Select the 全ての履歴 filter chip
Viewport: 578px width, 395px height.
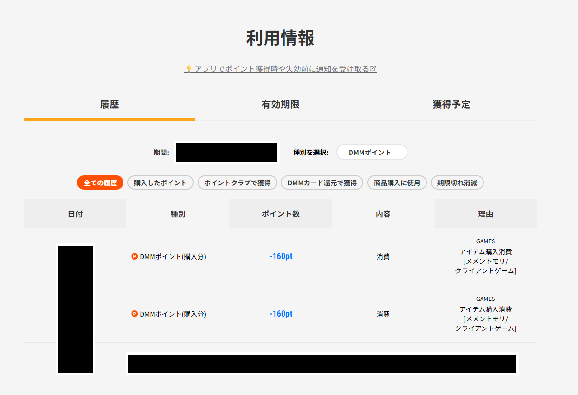click(100, 183)
